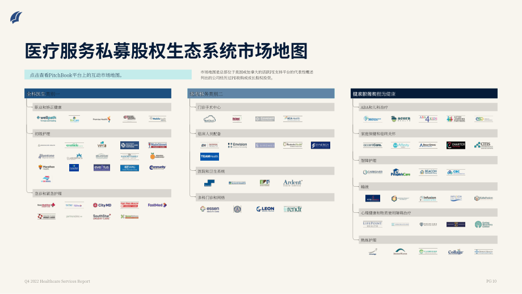This screenshot has height=294, width=522.
Task: Click the acorn health logo
Action: [400, 119]
